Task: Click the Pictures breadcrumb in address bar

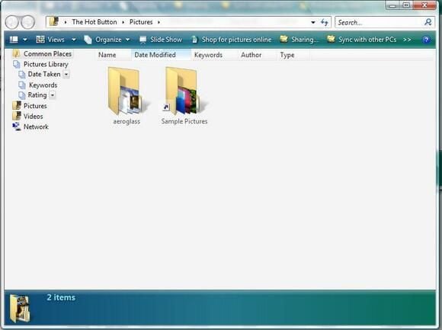Action: point(141,22)
